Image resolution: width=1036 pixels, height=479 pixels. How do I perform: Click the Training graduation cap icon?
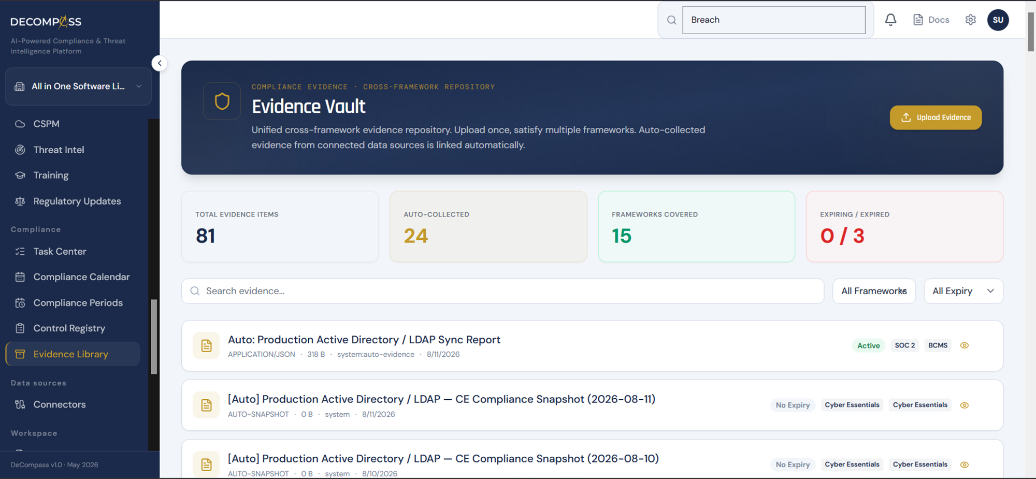[20, 175]
